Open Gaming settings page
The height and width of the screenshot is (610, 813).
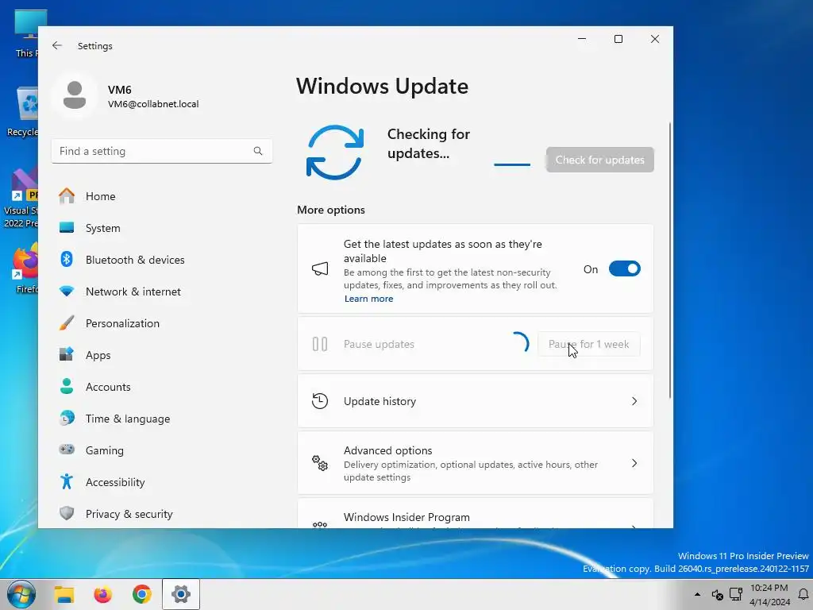(x=162, y=450)
